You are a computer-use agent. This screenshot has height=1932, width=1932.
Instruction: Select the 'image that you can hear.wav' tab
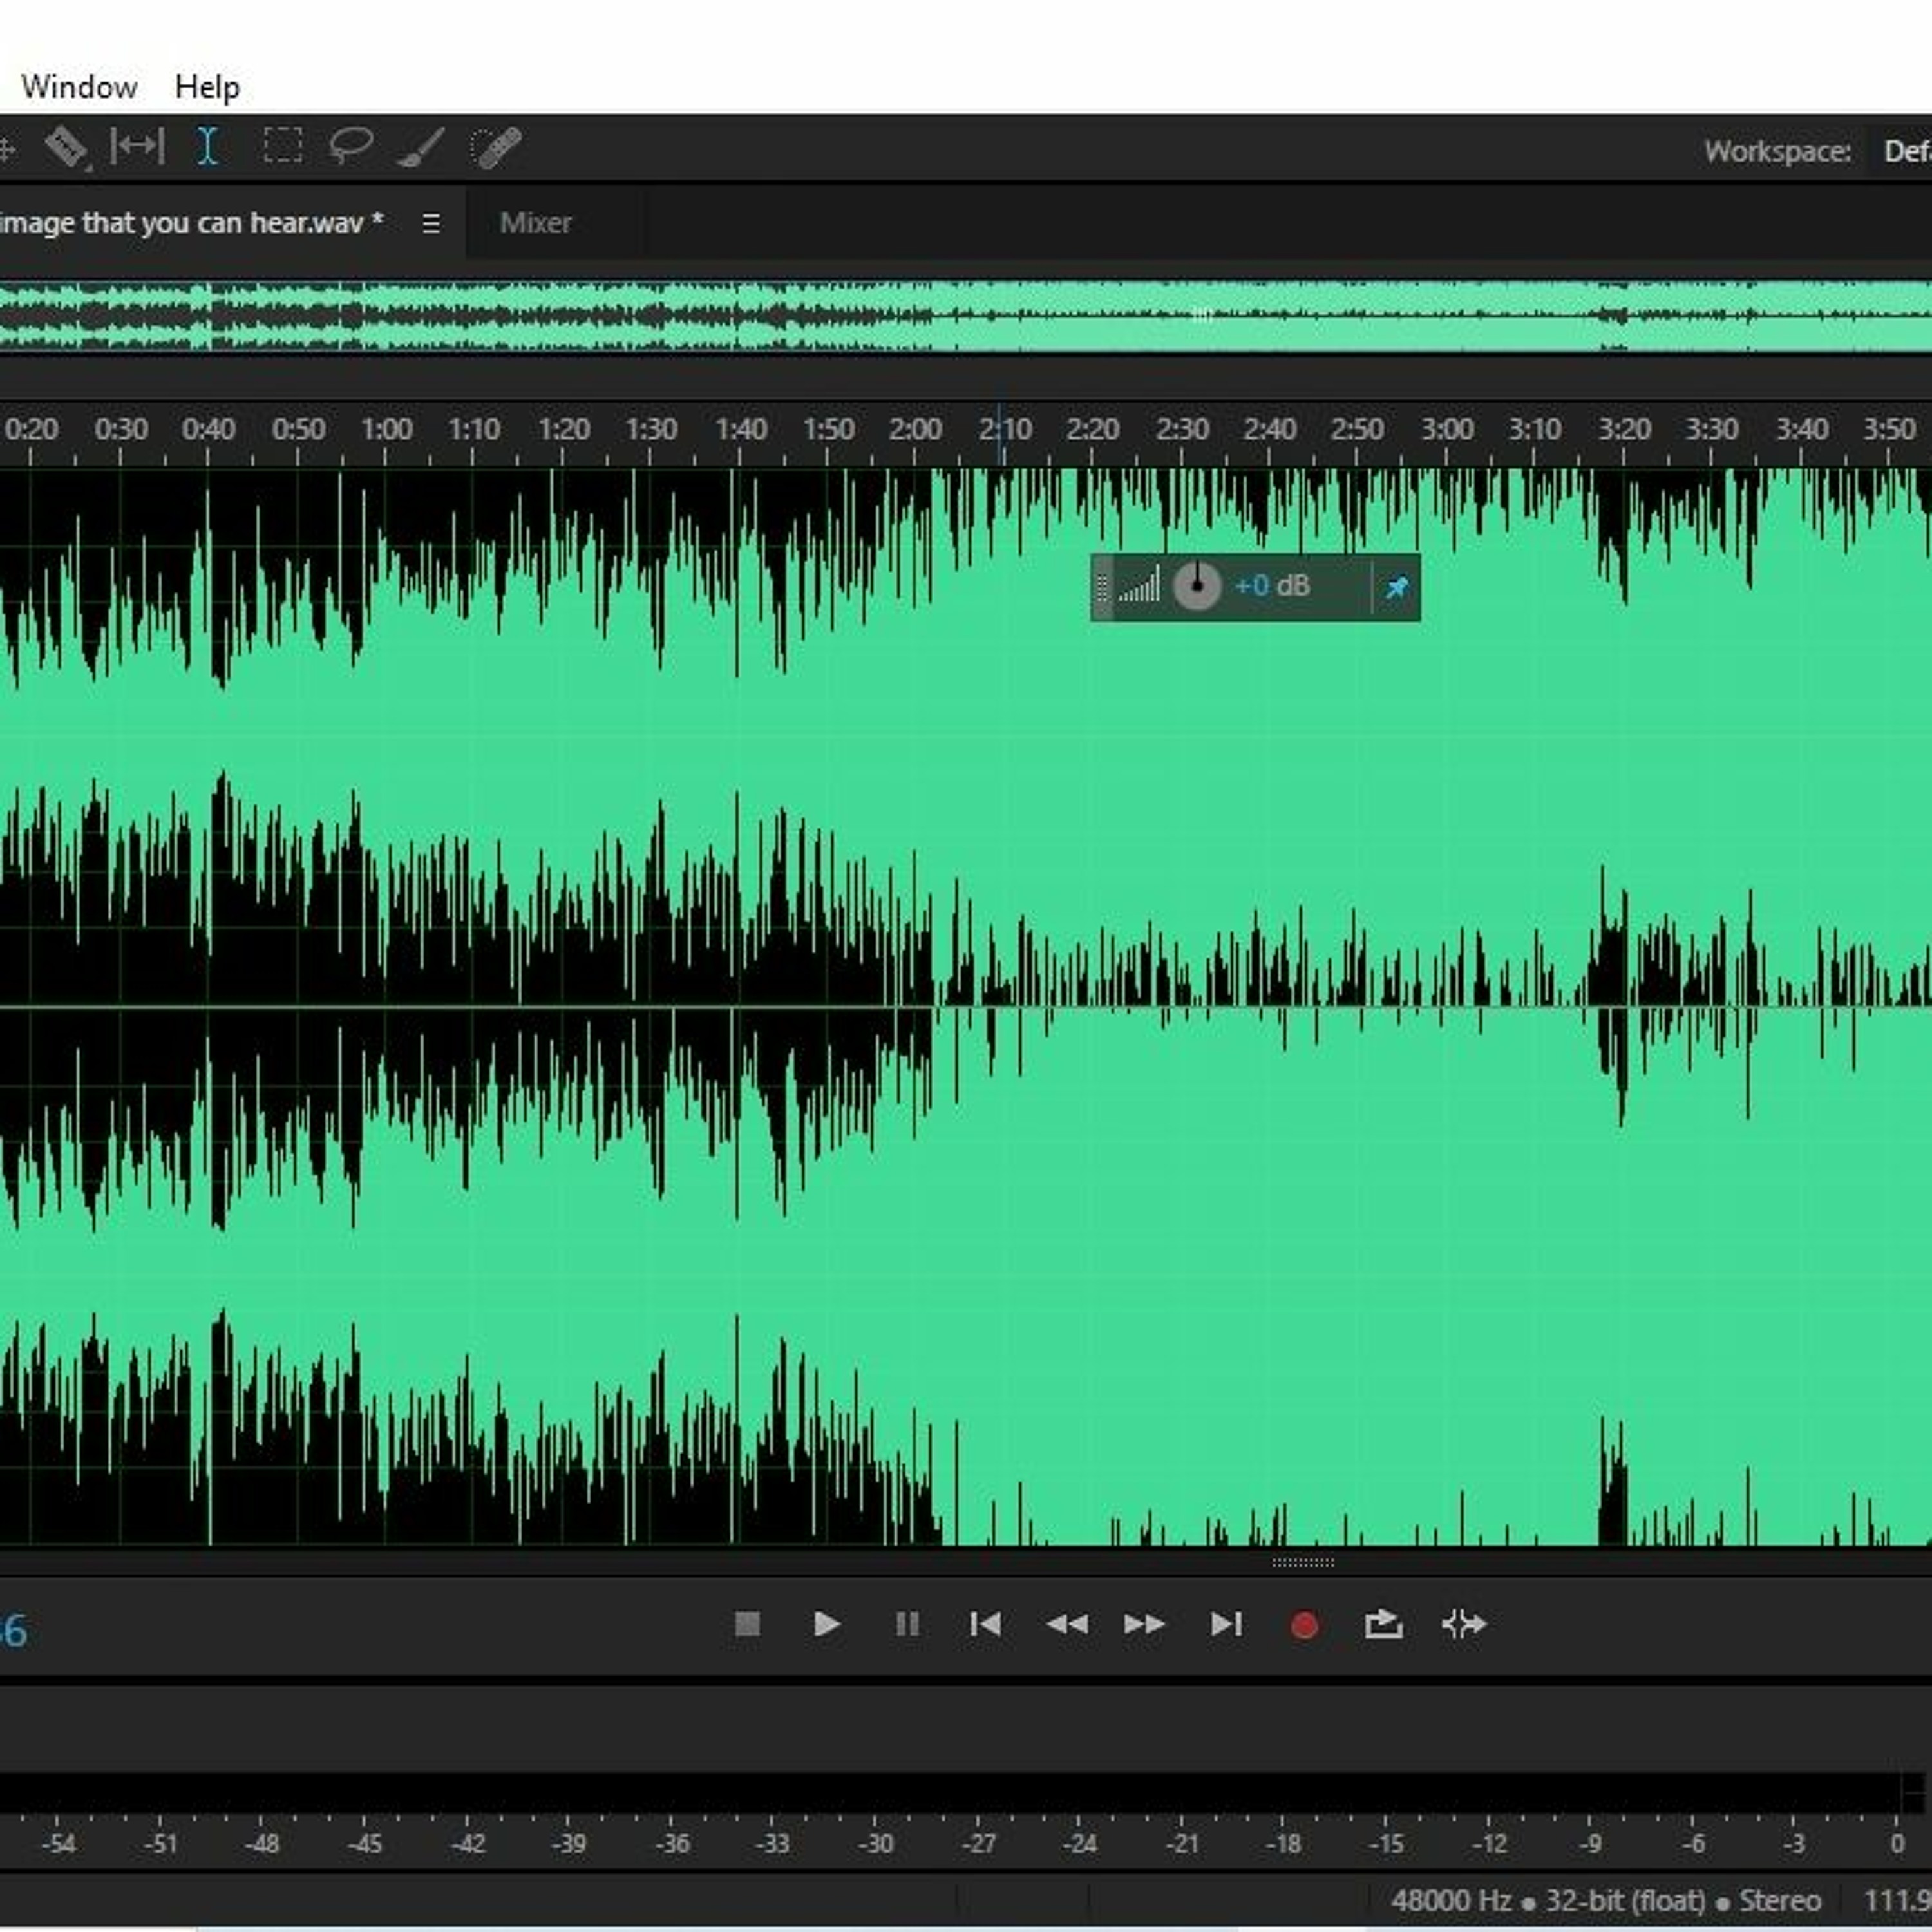point(191,222)
